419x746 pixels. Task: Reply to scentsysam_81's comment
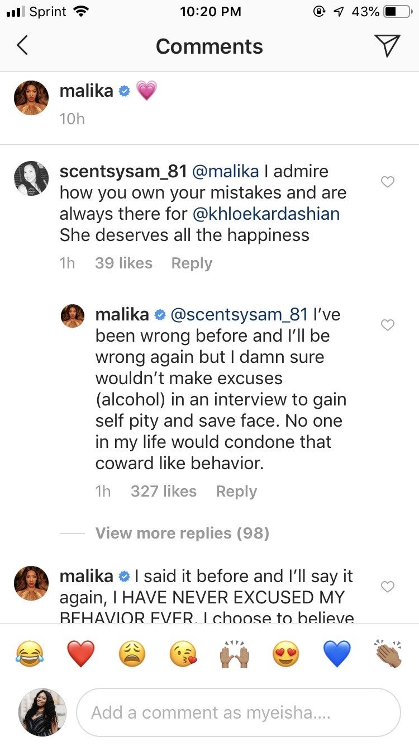192,263
